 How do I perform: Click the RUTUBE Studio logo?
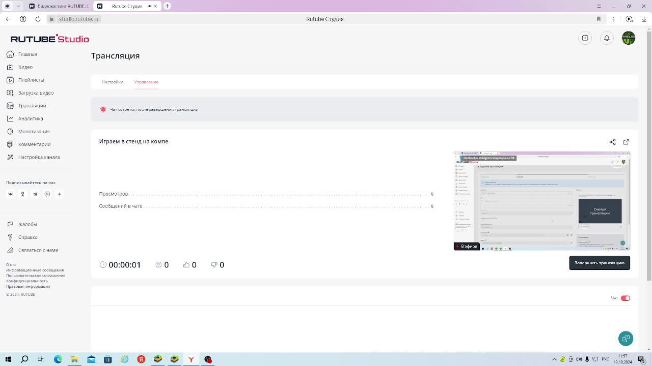(x=50, y=39)
